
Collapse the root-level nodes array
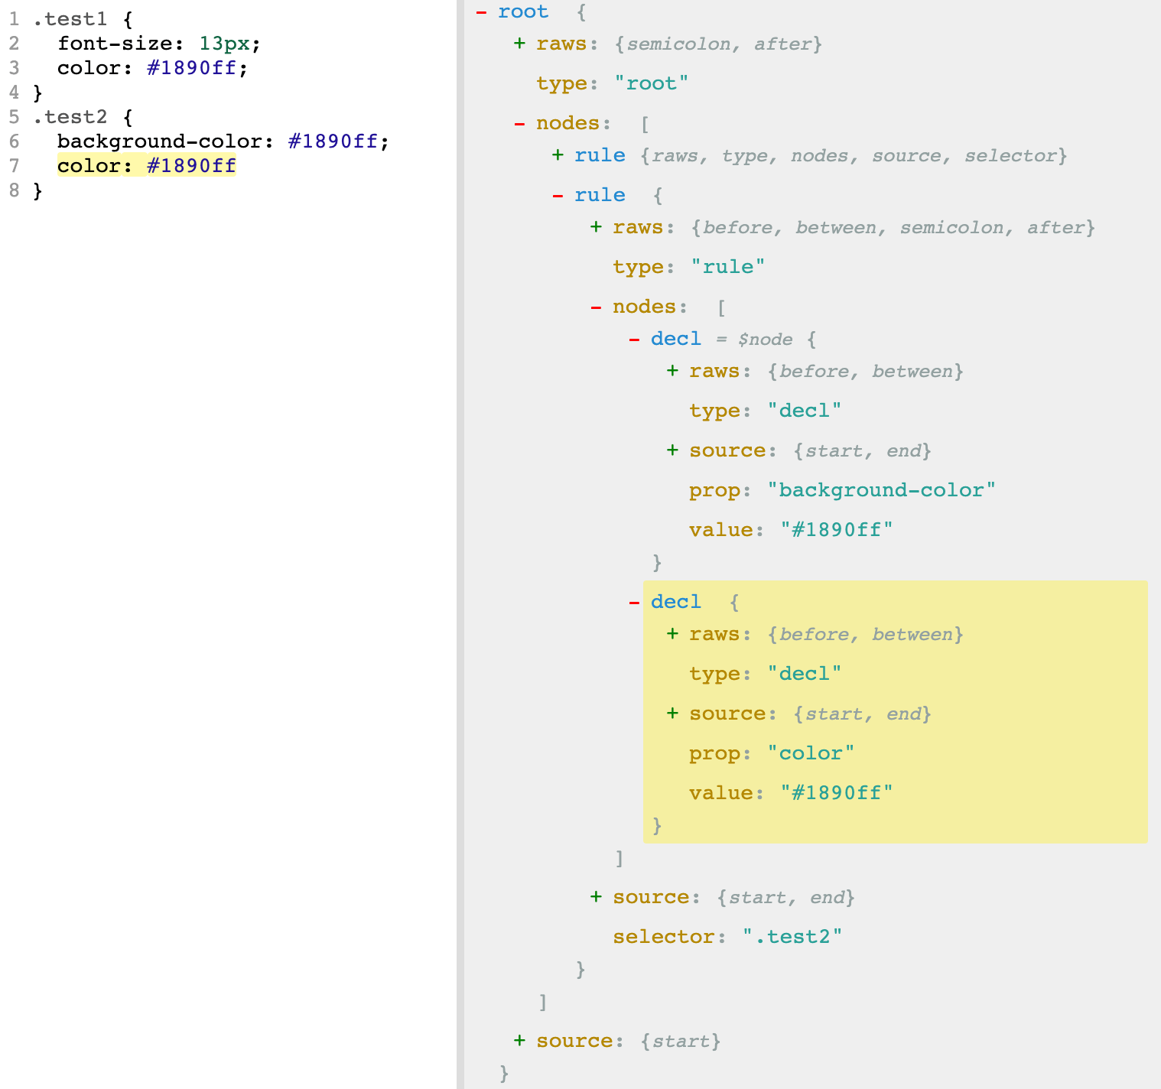(519, 124)
